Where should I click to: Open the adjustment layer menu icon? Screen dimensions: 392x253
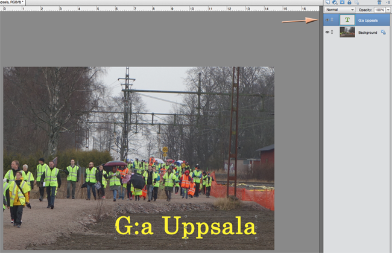click(x=335, y=2)
